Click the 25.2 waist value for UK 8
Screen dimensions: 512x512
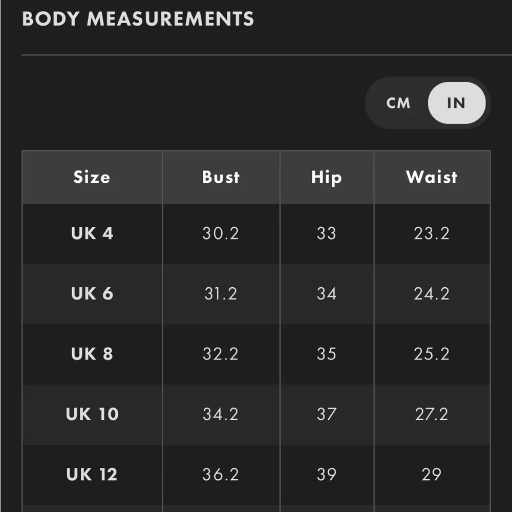pos(432,354)
